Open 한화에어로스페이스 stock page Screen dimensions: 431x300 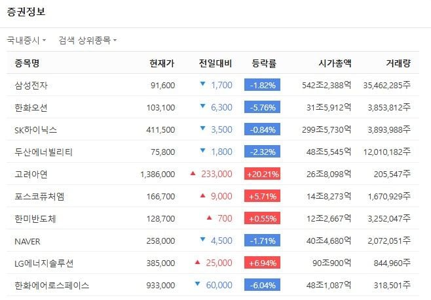52,285
